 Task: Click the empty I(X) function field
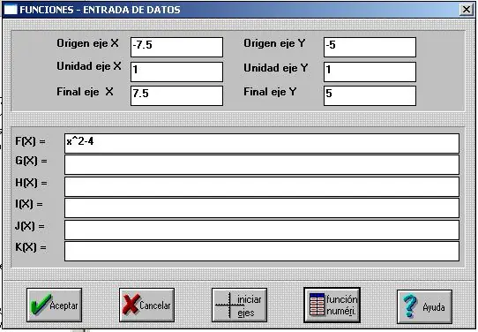[x=262, y=208]
